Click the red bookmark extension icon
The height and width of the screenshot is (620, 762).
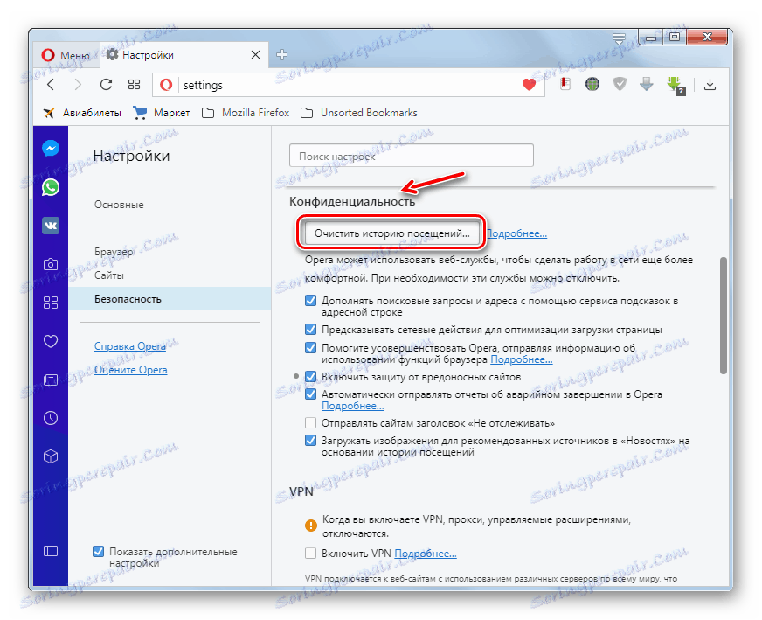565,84
